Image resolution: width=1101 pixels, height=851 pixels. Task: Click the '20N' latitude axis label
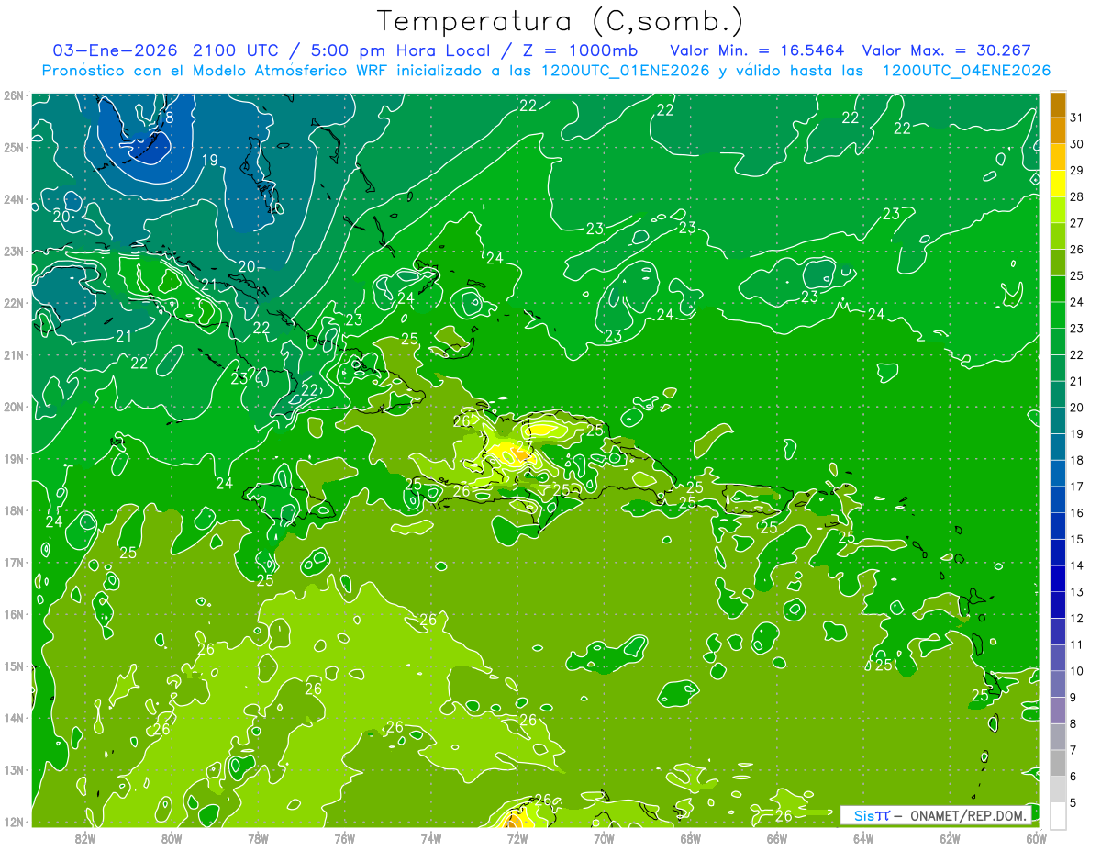pyautogui.click(x=13, y=407)
